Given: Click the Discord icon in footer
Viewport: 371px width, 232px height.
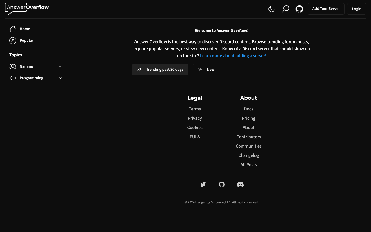Looking at the screenshot, I should pos(240,184).
